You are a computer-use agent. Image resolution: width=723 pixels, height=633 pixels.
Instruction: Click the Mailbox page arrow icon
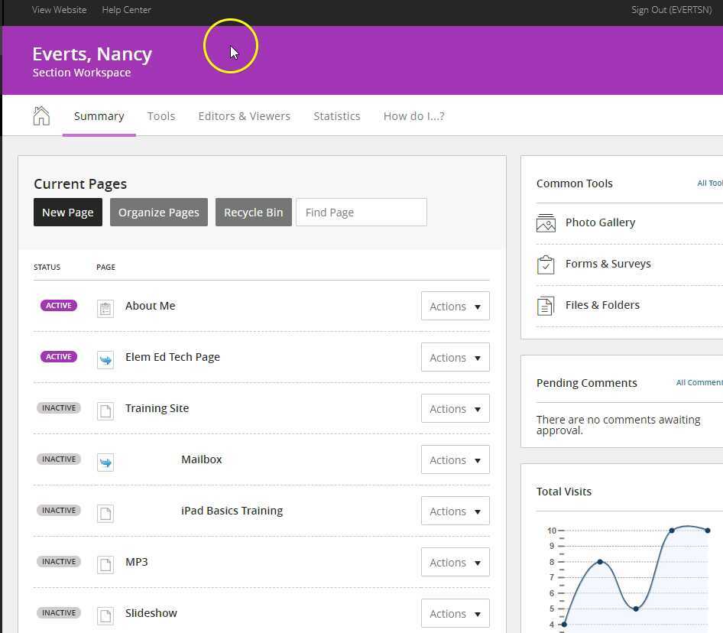pyautogui.click(x=105, y=461)
